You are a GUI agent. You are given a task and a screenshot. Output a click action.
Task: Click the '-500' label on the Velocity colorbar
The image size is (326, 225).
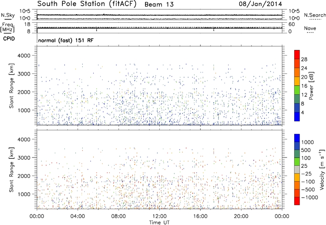click(308, 190)
